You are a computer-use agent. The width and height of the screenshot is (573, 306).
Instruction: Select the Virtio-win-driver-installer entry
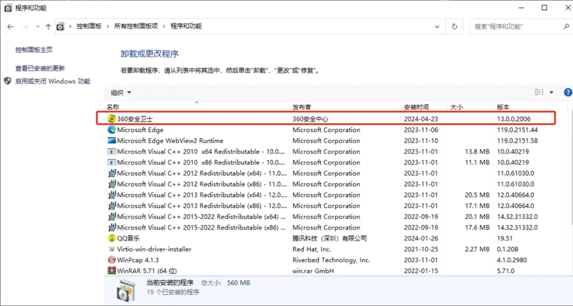(154, 249)
